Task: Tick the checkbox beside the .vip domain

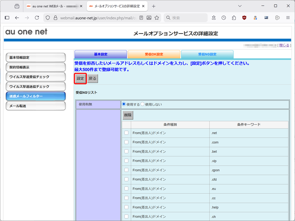Action: coord(126,161)
